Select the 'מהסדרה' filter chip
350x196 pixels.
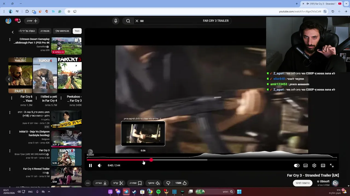45,31
